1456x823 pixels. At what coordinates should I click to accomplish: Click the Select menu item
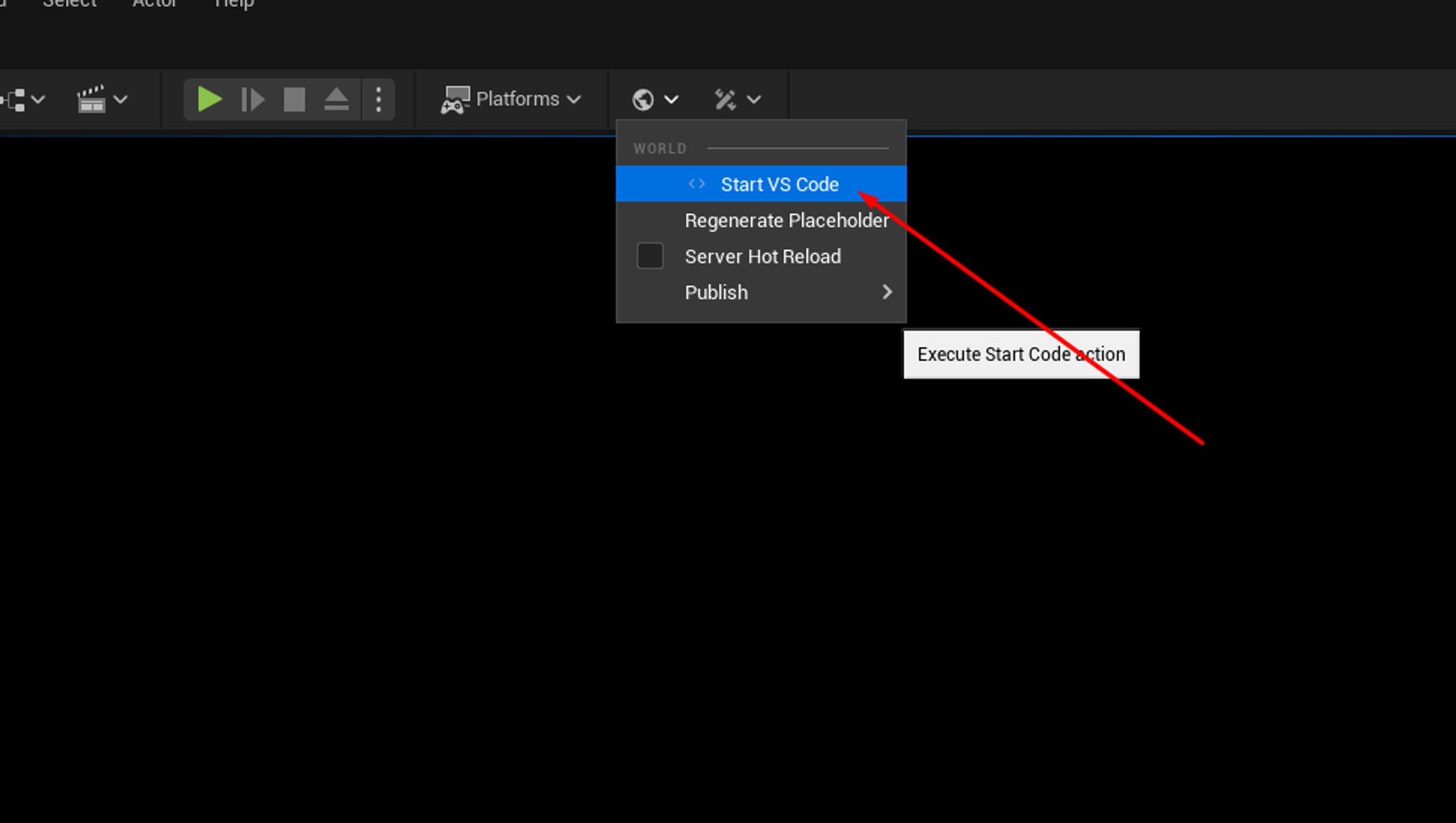(x=69, y=5)
